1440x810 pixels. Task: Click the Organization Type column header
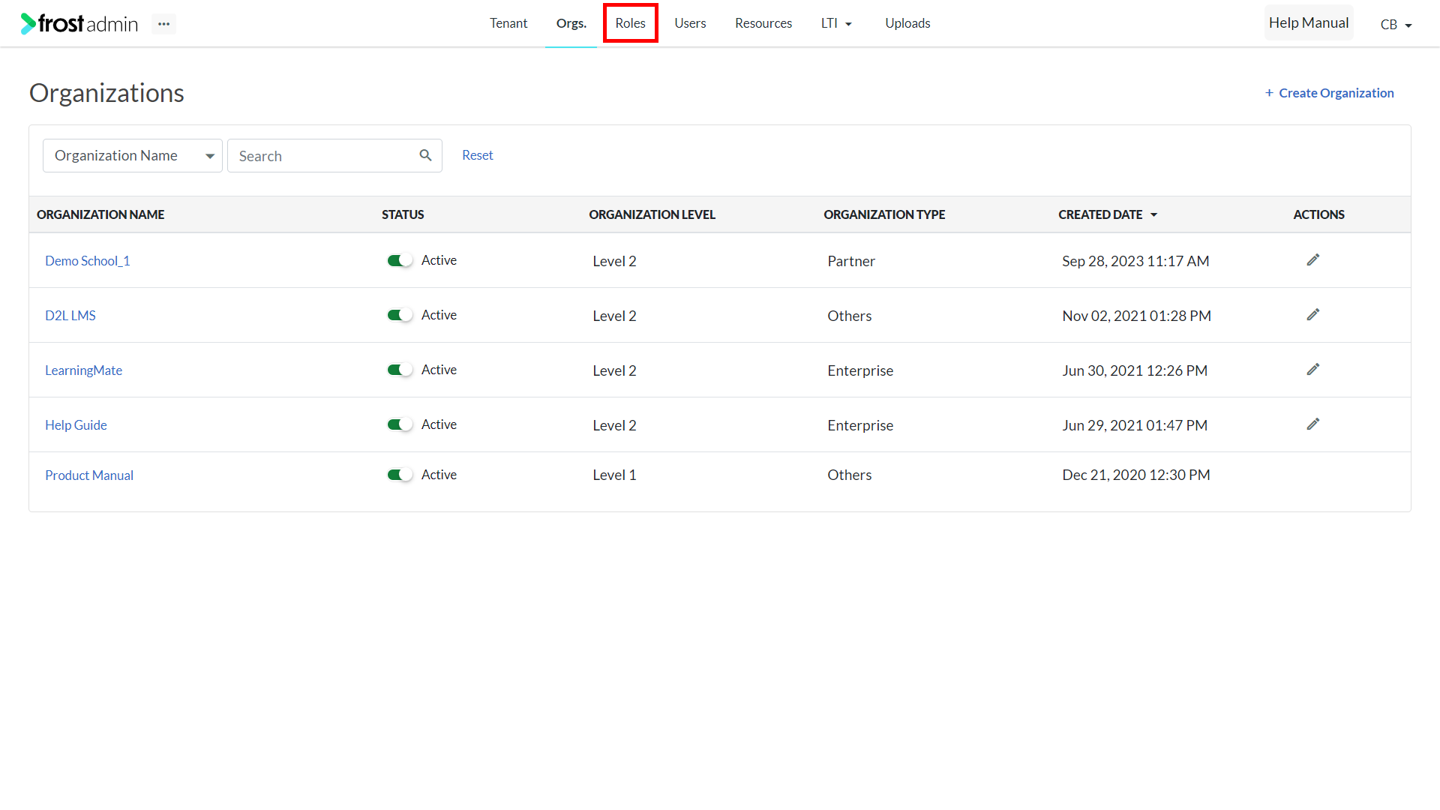[884, 214]
